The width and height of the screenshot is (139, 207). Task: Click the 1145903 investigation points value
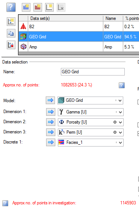tap(128, 203)
